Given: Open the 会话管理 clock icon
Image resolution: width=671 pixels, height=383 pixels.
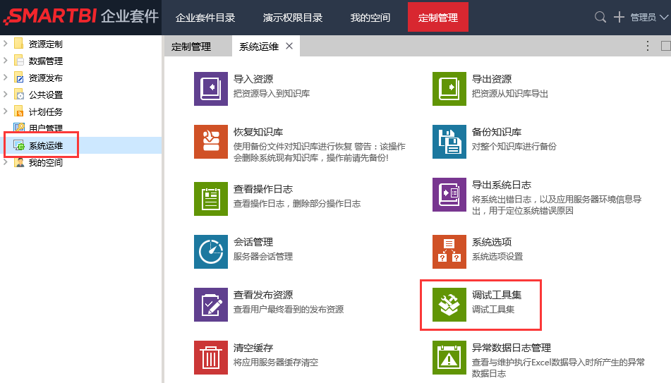Looking at the screenshot, I should 210,252.
